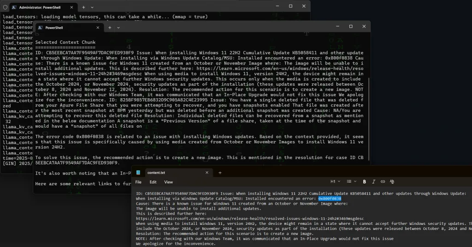This screenshot has width=472, height=247.
Task: Close the content.txt tab
Action: coord(206,172)
